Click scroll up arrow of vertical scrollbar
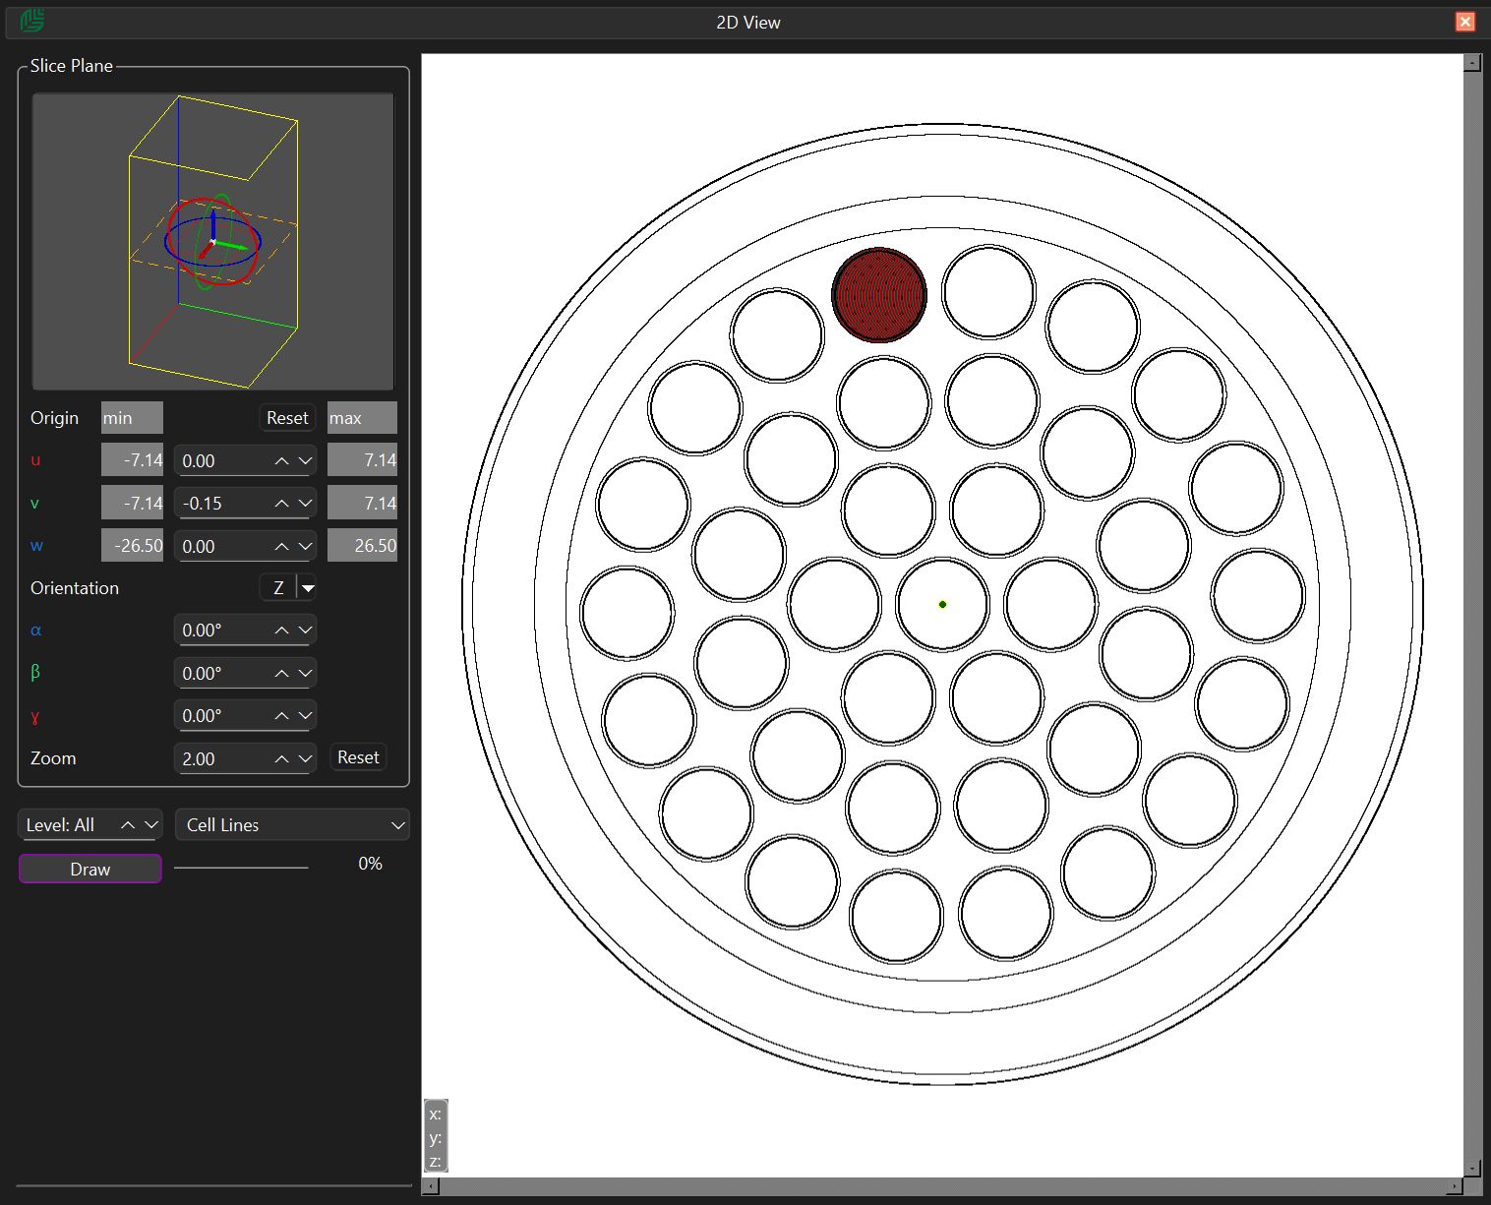Viewport: 1491px width, 1205px height. click(1472, 62)
